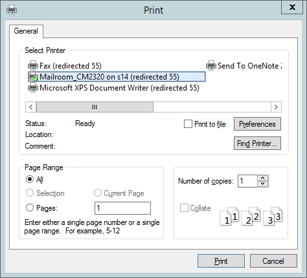Choose "Microsoft XPS Document Writer (redirected 55)"

click(x=119, y=88)
